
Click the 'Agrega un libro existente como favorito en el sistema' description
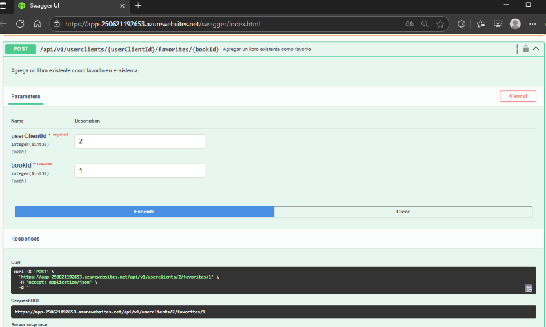[75, 70]
